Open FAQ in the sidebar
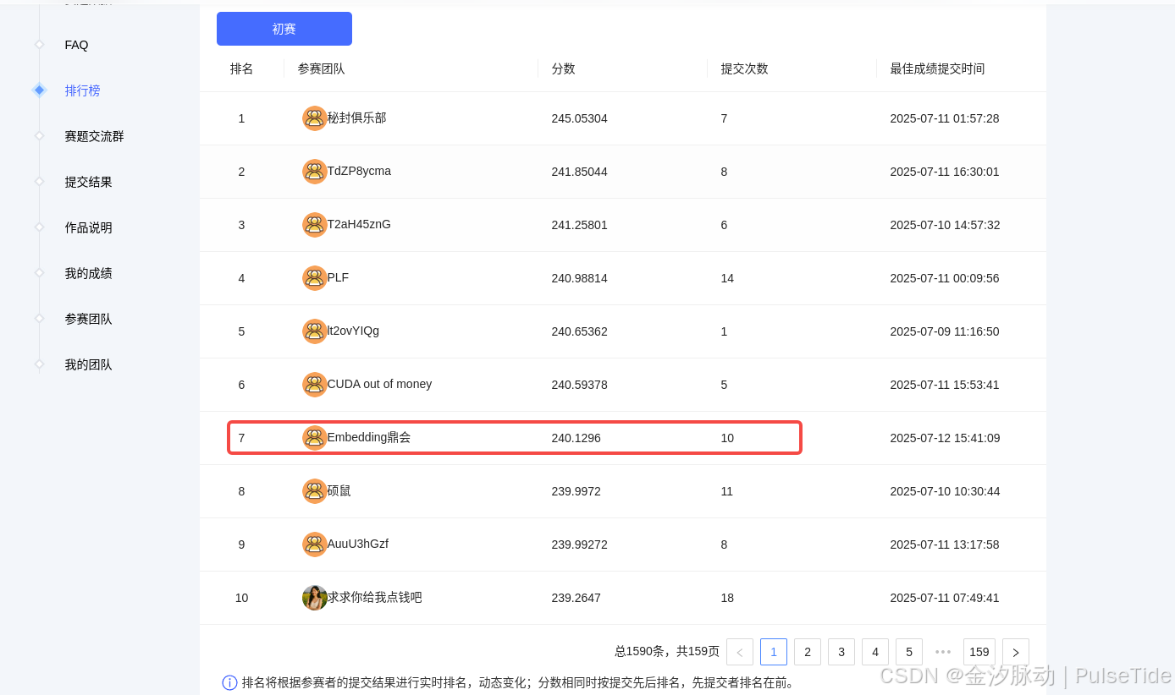Screen dimensions: 1175x695 point(76,45)
